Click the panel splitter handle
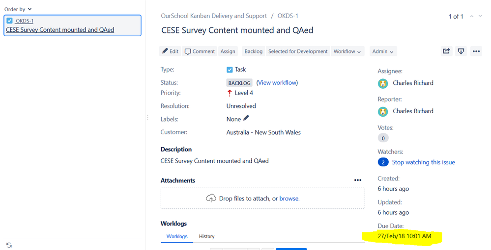 coord(148,118)
